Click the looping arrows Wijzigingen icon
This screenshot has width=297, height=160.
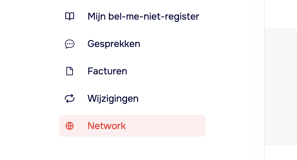pos(70,98)
